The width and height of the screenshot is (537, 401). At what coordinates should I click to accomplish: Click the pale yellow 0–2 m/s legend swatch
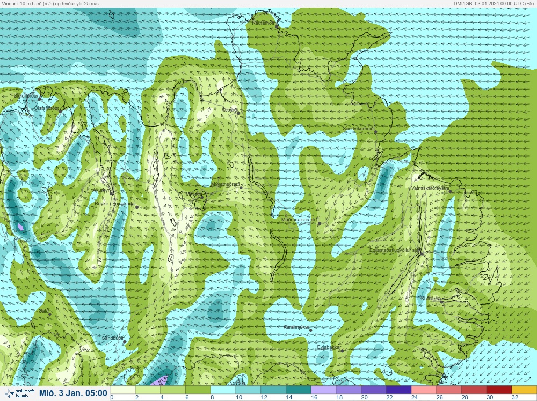(122, 390)
